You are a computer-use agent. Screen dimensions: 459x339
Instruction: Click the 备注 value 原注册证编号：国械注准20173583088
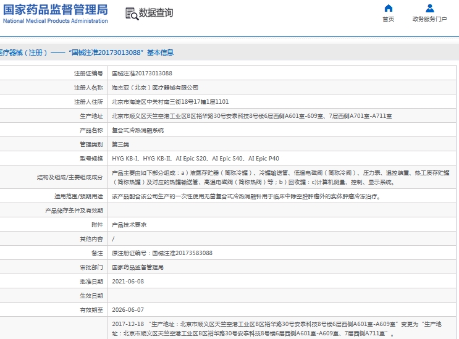click(x=162, y=253)
